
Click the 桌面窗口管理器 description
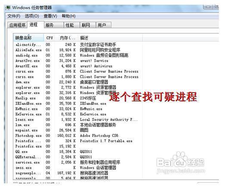click(94, 82)
